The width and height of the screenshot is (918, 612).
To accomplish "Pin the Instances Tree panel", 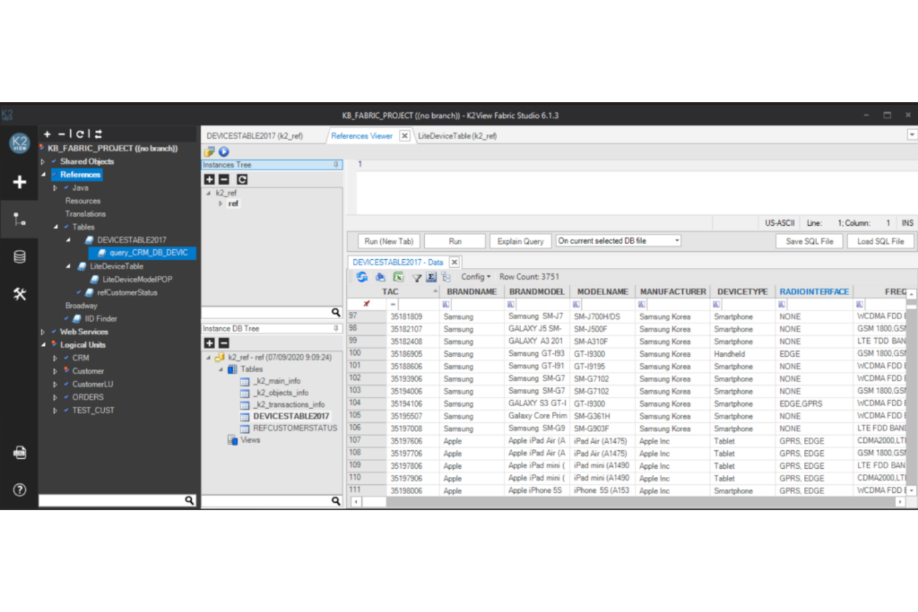I will (336, 165).
